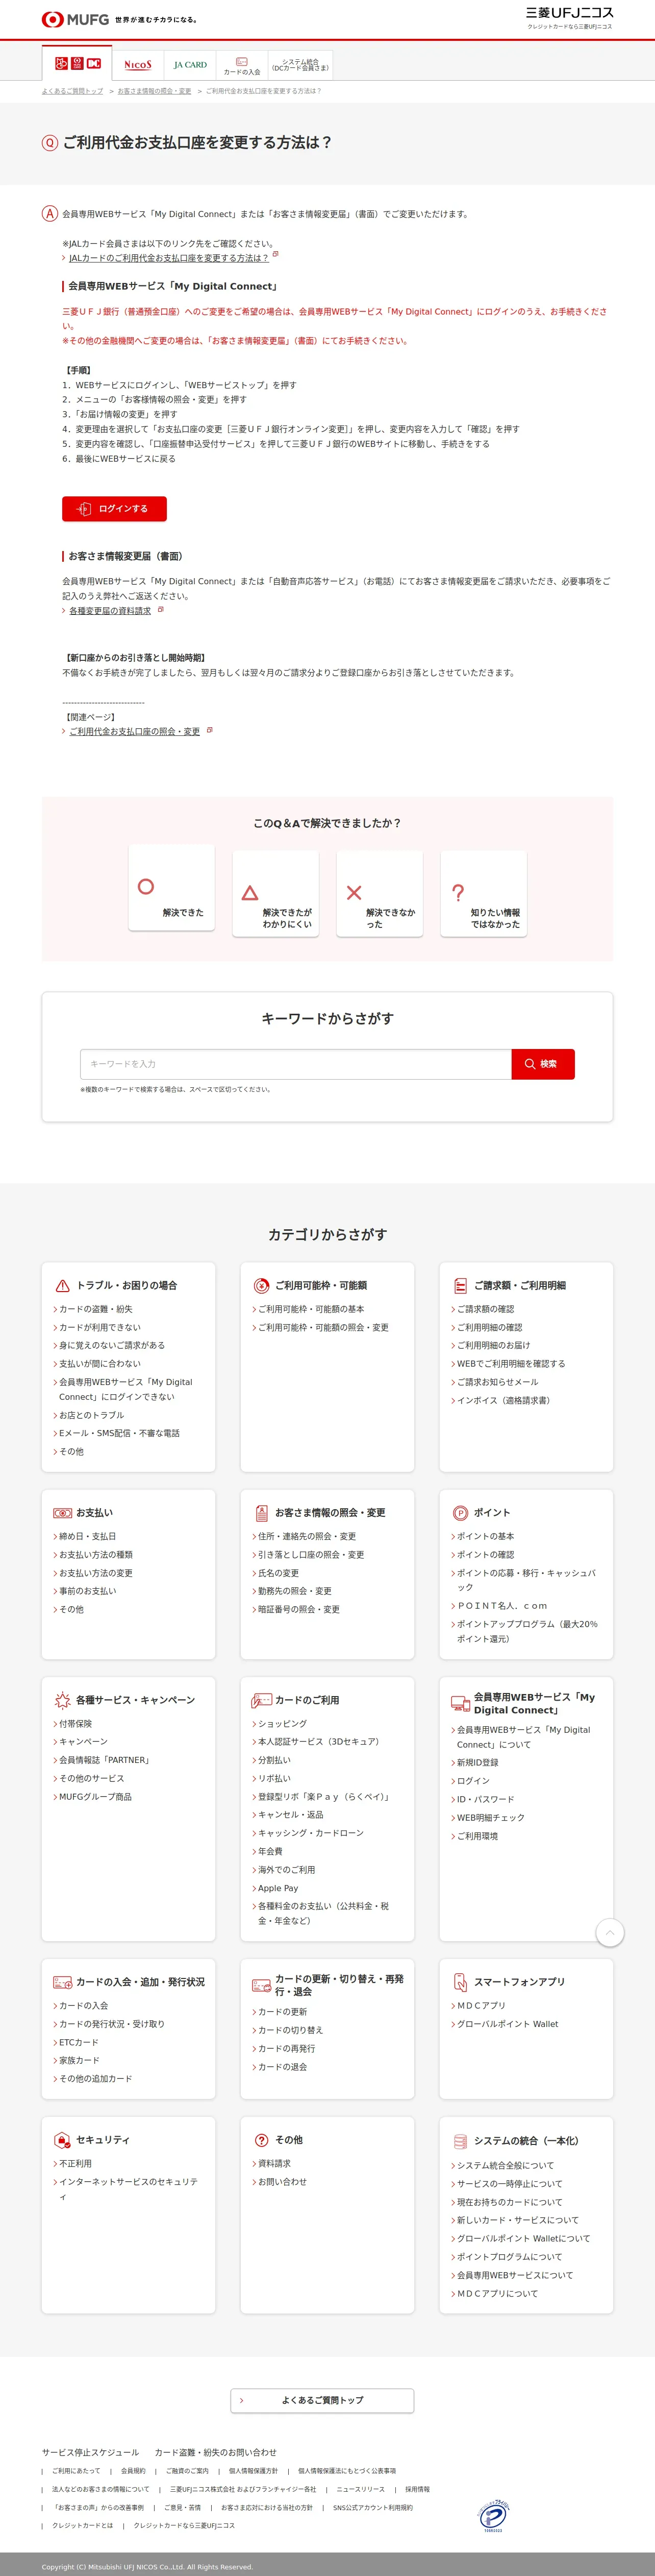The image size is (655, 2576).
Task: Open the ETCカード link
Action: coord(79,2042)
